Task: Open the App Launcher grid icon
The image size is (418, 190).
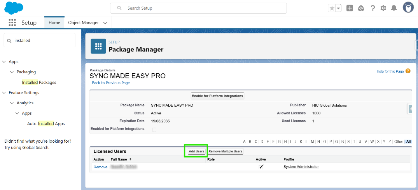Action: point(12,22)
